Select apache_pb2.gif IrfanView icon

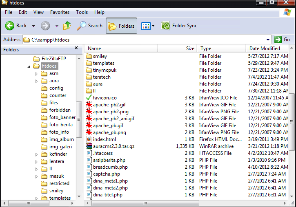[89, 105]
